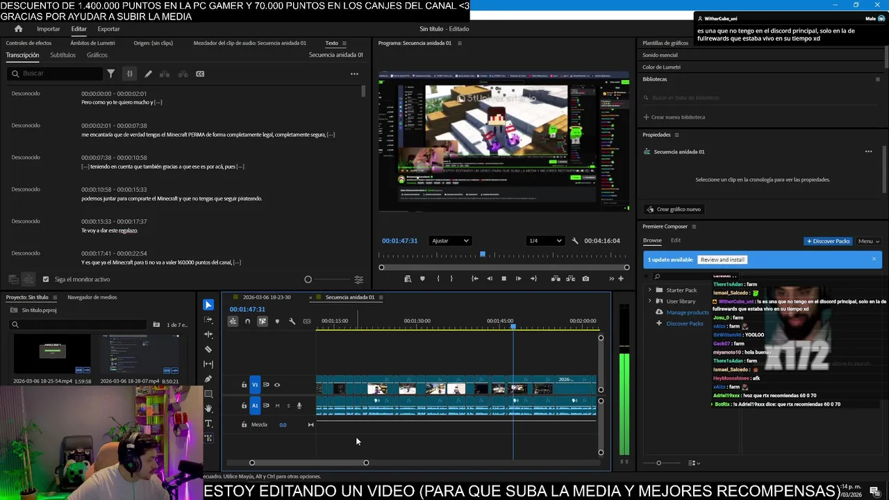Open the Bibliotecas panel menu
The image size is (889, 500).
(877, 79)
